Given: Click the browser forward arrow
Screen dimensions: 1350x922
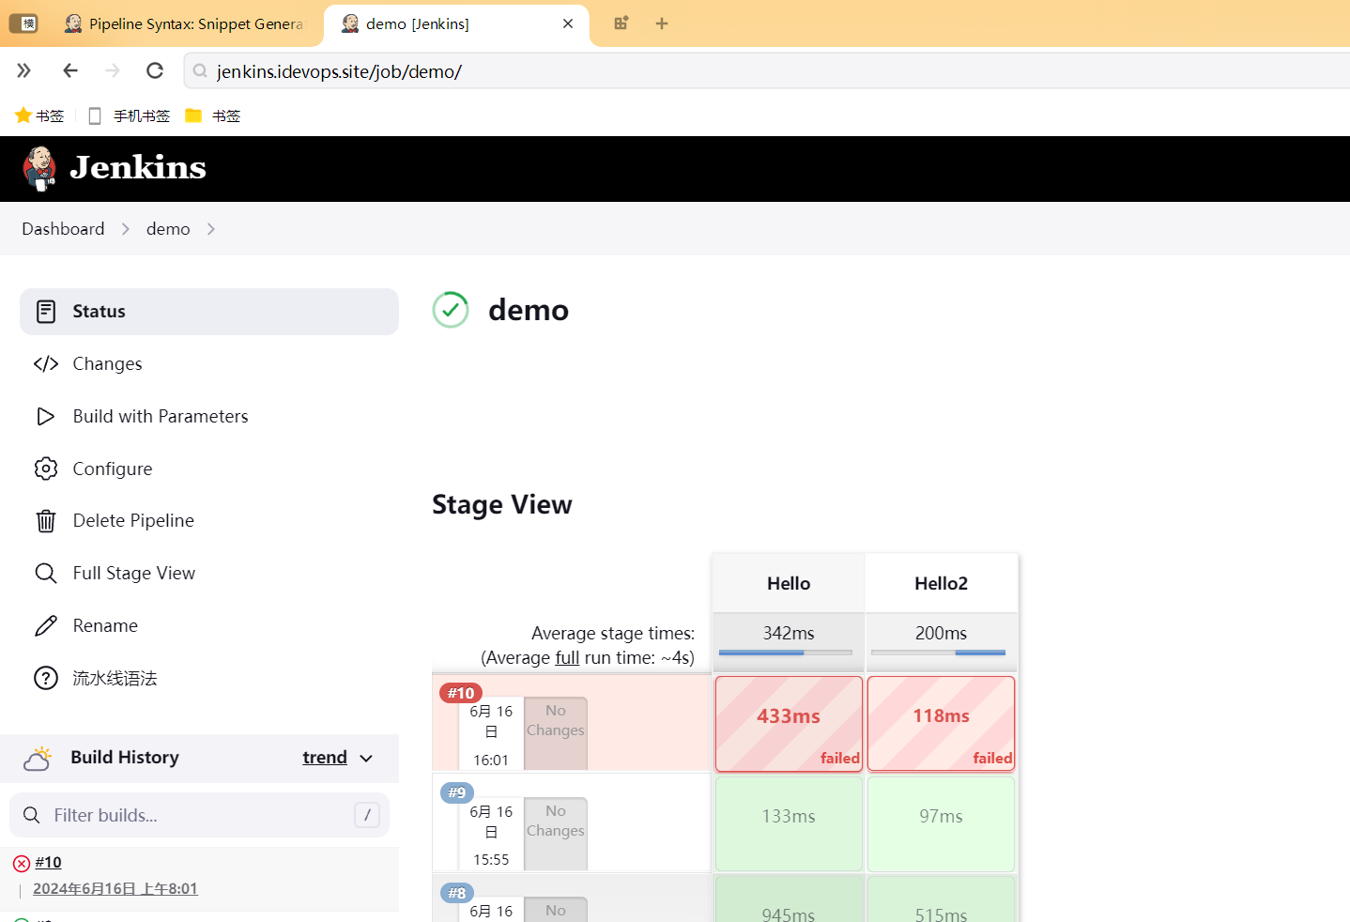Looking at the screenshot, I should tap(113, 70).
